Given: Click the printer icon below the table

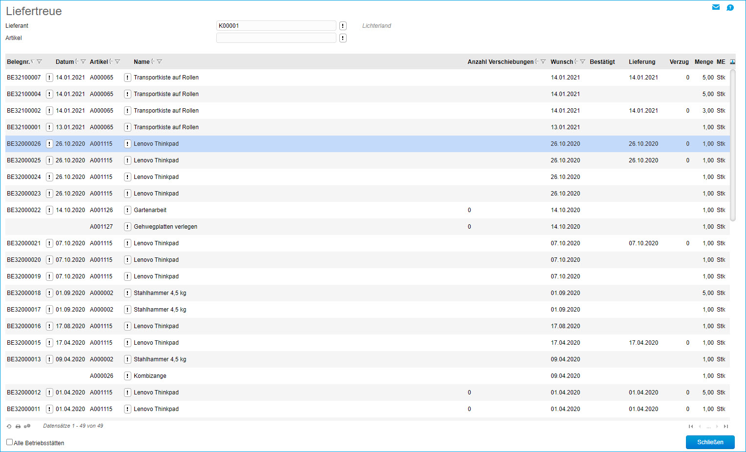Looking at the screenshot, I should [18, 426].
